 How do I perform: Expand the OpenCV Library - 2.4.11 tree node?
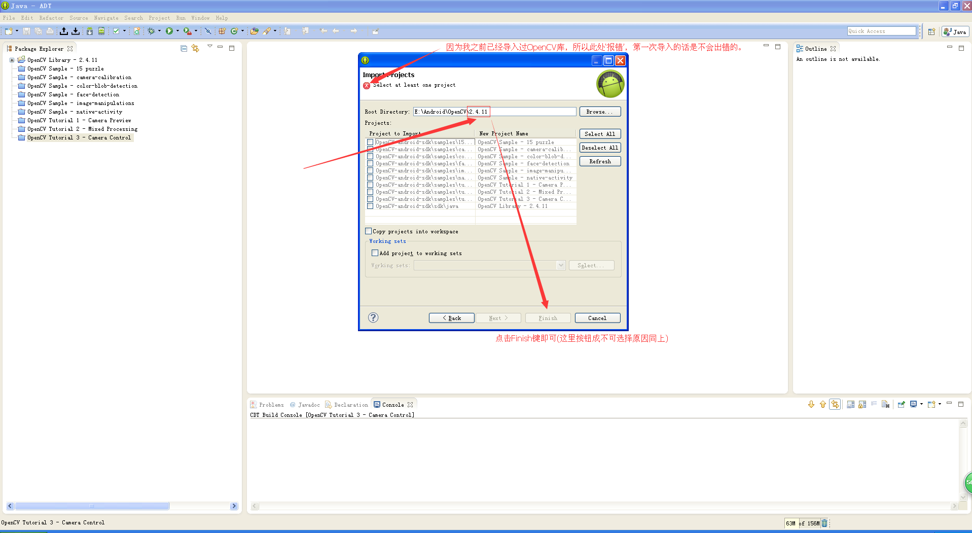click(x=12, y=60)
